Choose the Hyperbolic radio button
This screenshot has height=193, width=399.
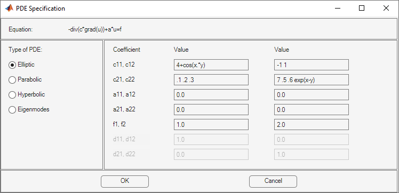(x=27, y=95)
